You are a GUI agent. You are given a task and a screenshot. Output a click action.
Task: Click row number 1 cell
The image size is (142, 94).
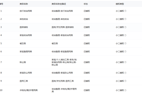pos(1,11)
